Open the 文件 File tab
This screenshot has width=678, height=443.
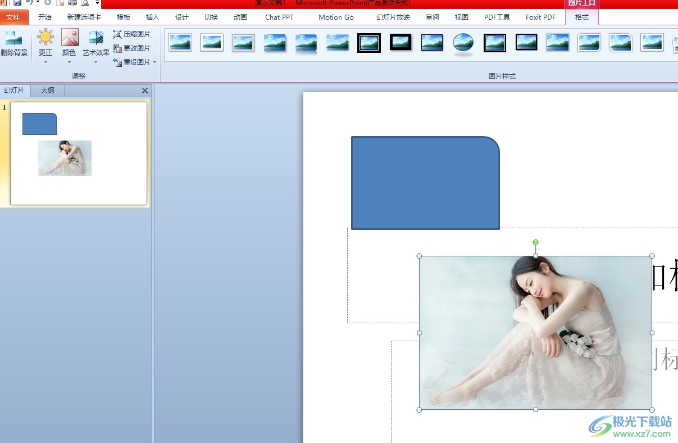[x=13, y=17]
